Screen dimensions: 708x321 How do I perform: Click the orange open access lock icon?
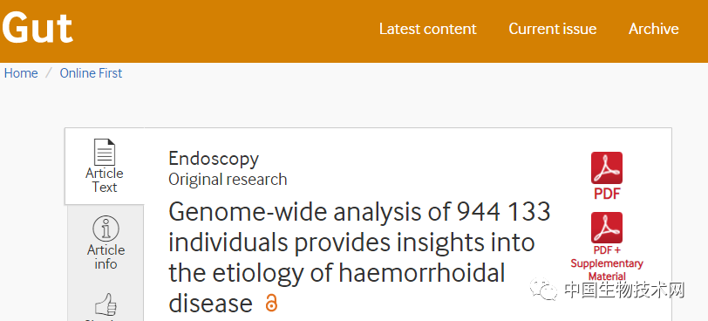(271, 303)
